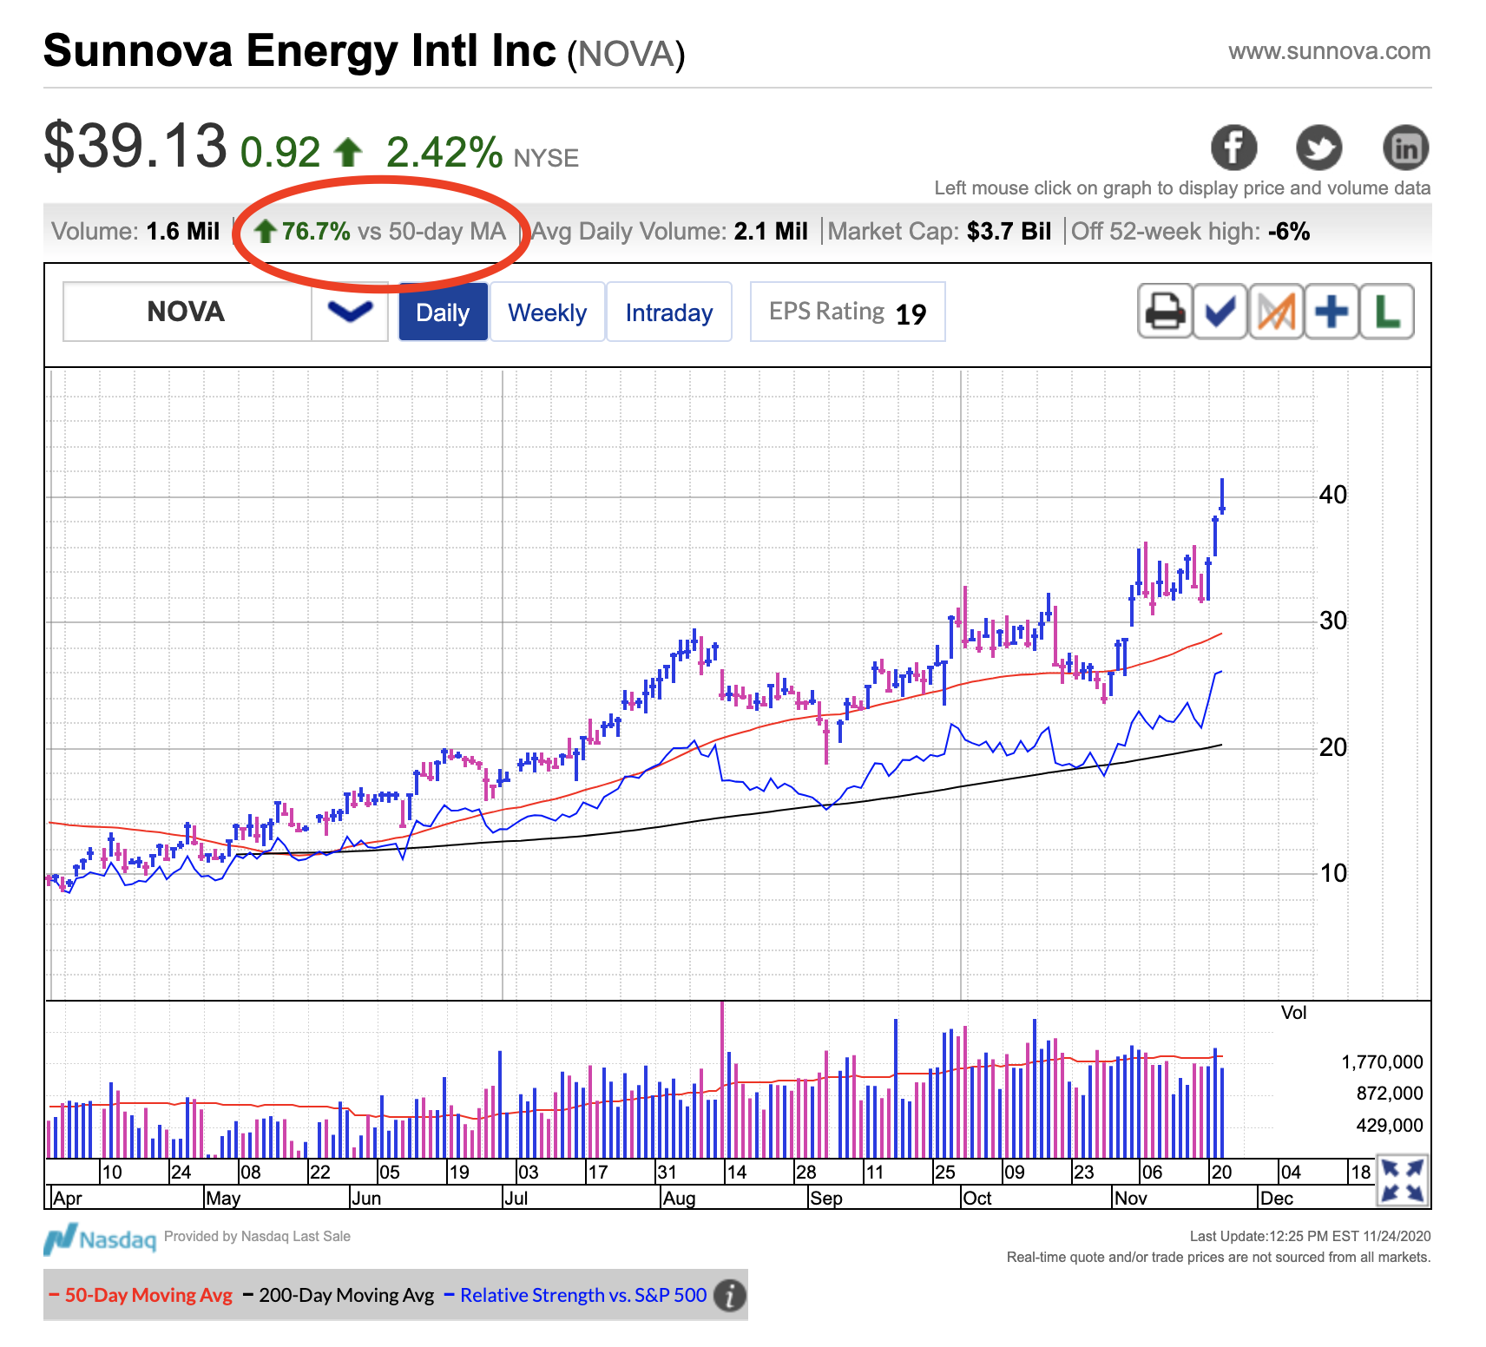The image size is (1486, 1347).
Task: Click the Real-time quote disclaimer text
Action: pyautogui.click(x=1219, y=1258)
